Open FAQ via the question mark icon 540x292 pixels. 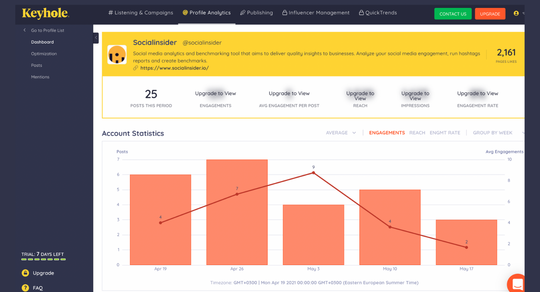pyautogui.click(x=25, y=288)
